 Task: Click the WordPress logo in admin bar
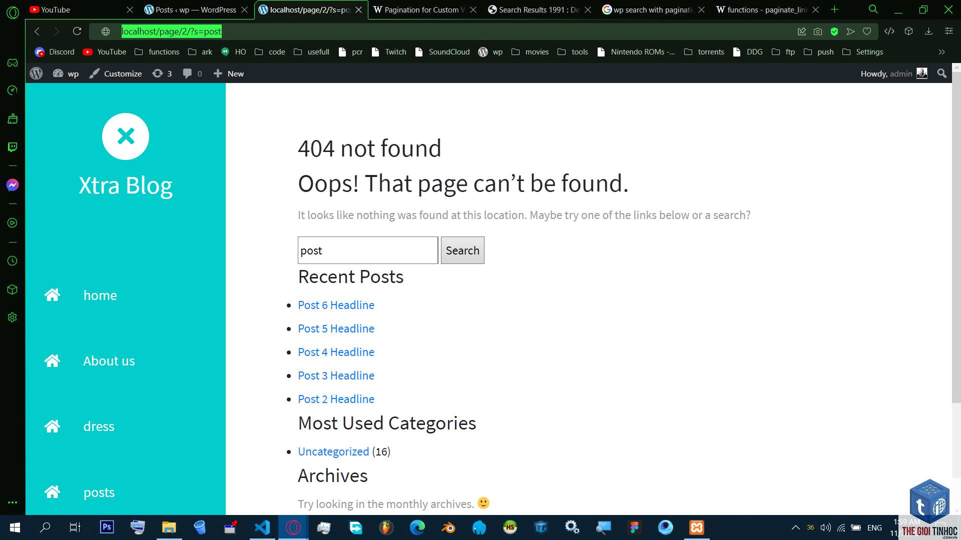click(x=37, y=73)
